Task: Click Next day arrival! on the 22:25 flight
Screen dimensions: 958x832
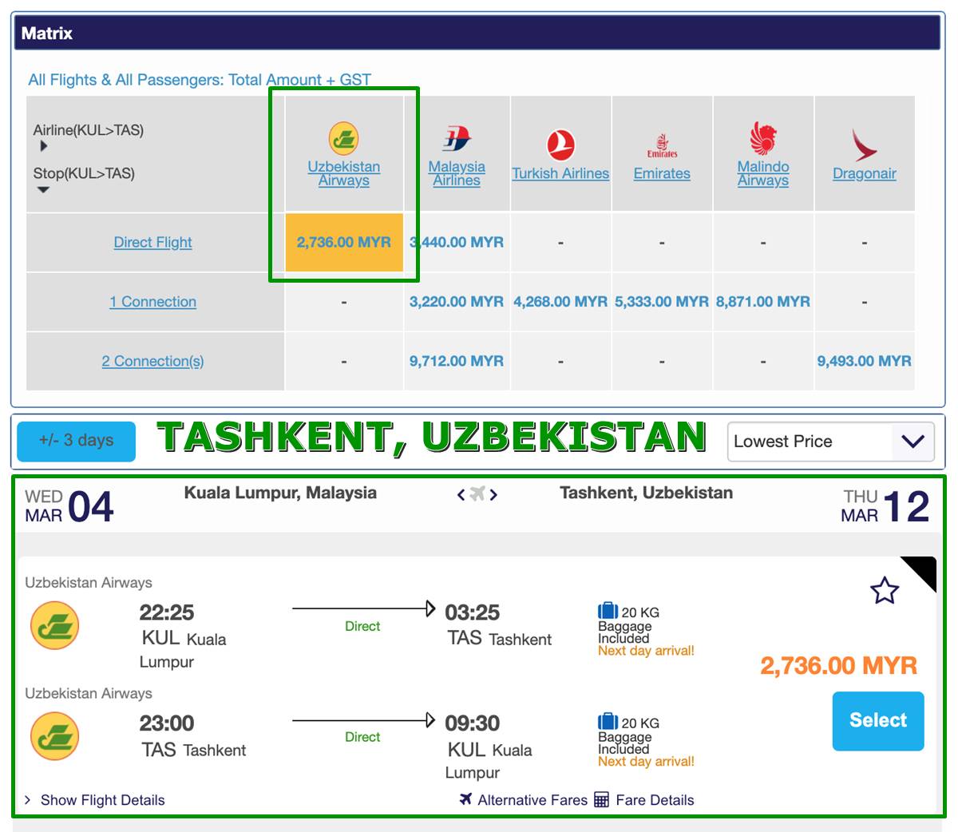Action: coord(646,651)
